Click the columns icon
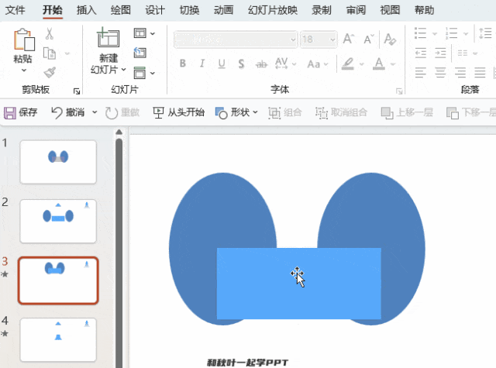This screenshot has height=368, width=496. [x=463, y=53]
